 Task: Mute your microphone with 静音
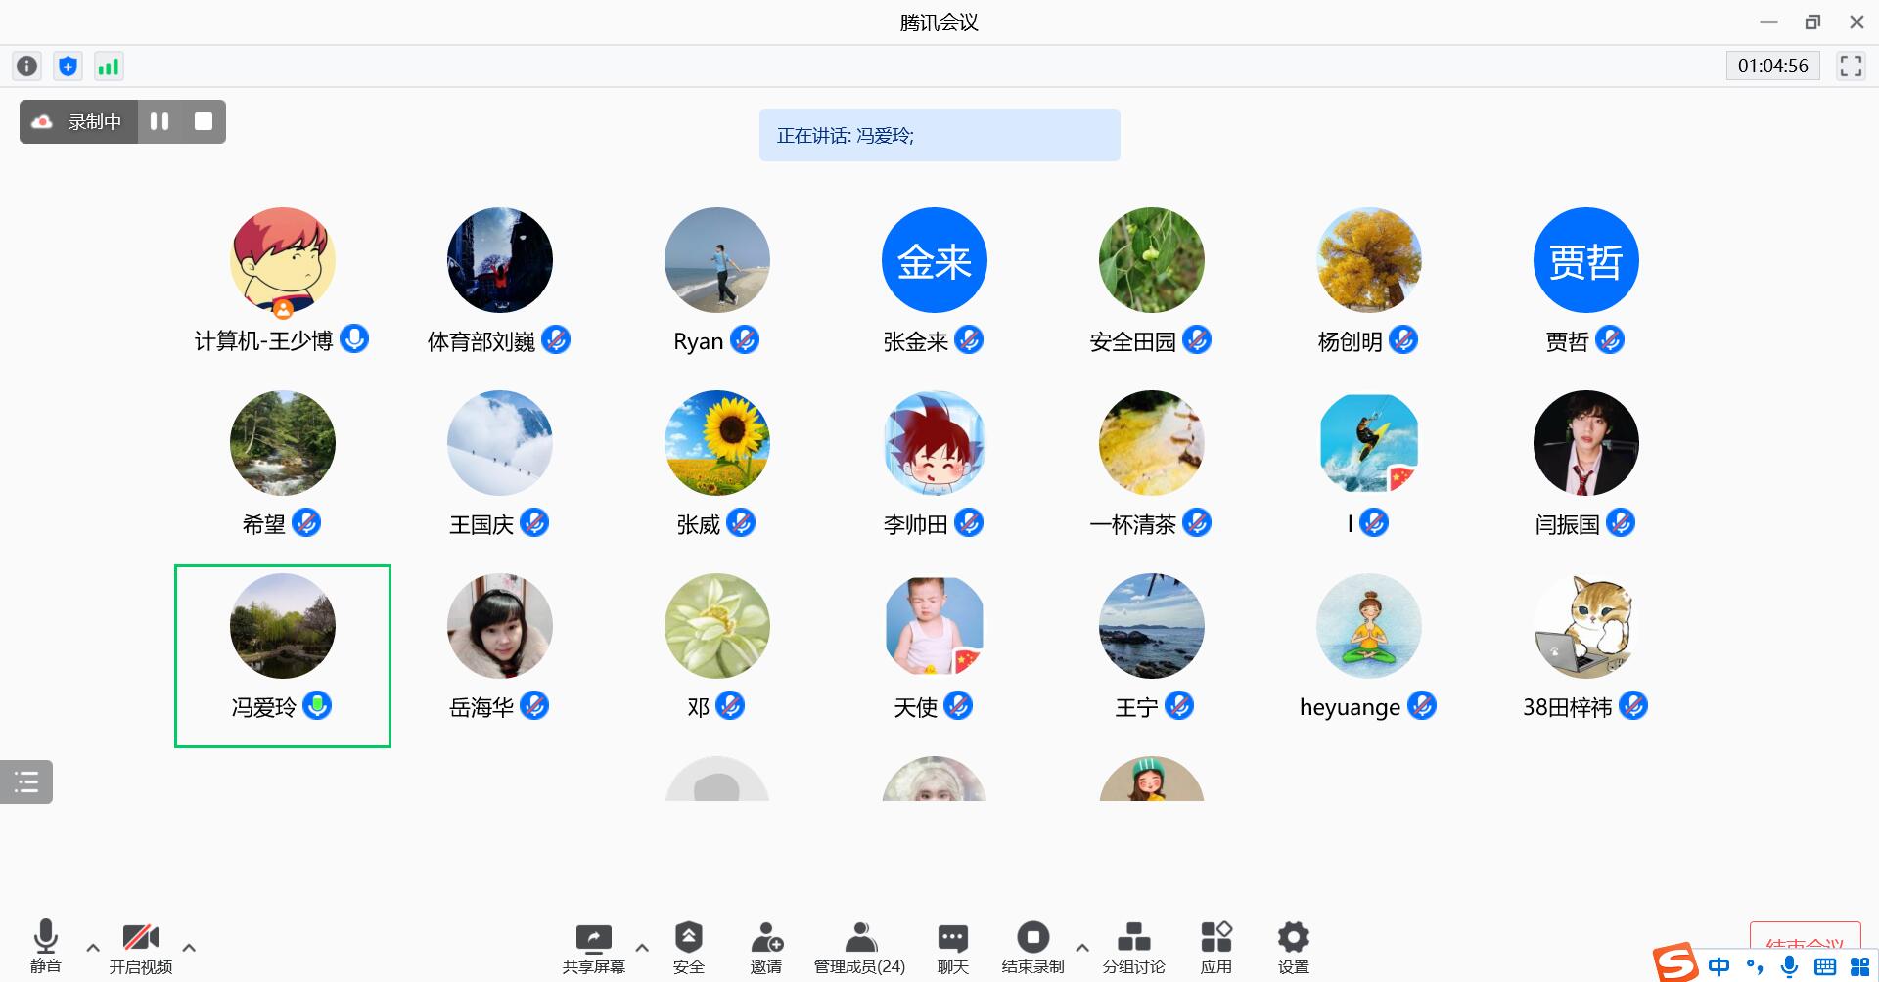(46, 946)
